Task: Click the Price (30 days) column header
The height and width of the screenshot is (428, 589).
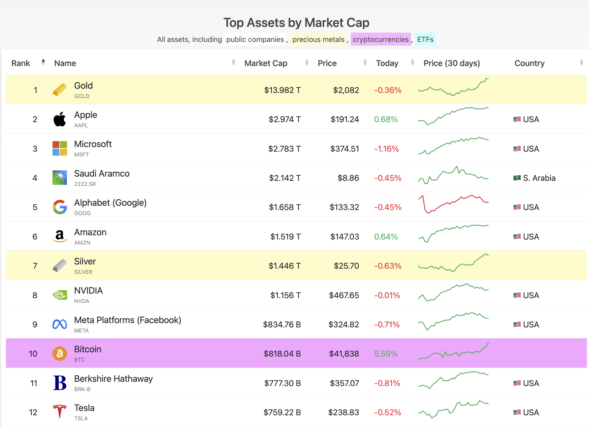Action: 452,63
